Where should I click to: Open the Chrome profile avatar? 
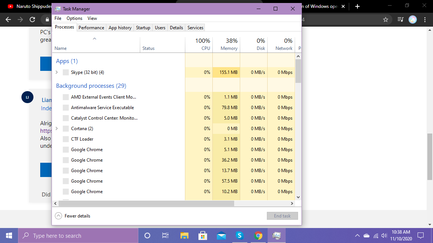click(413, 19)
